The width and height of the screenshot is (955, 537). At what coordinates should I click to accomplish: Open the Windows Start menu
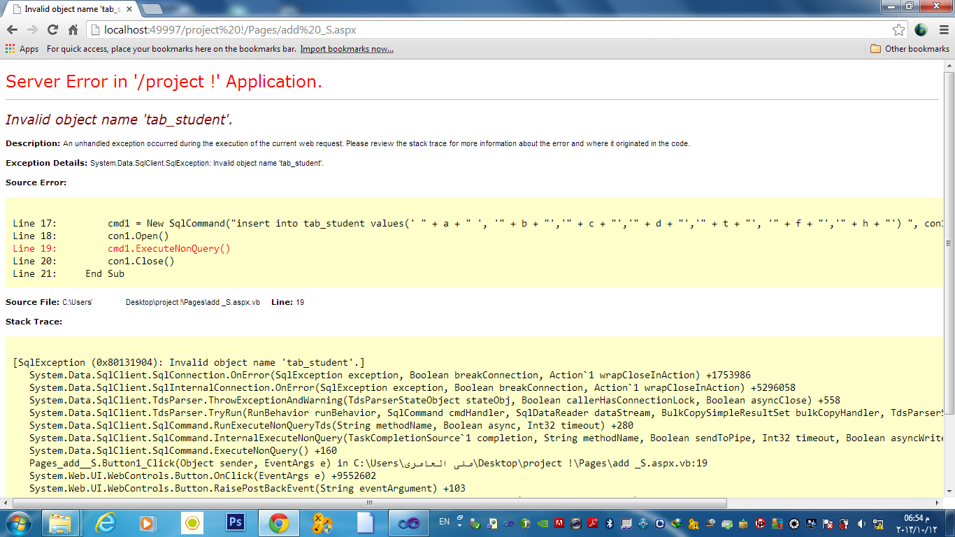pos(17,522)
